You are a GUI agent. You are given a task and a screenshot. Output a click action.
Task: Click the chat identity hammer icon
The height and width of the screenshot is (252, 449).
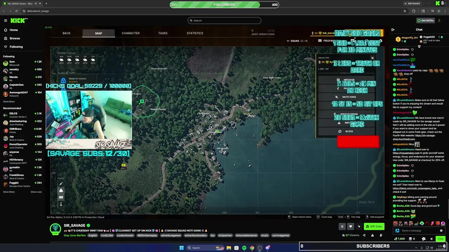click(397, 231)
